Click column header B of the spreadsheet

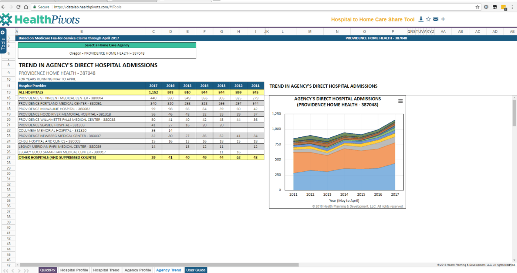82,31
